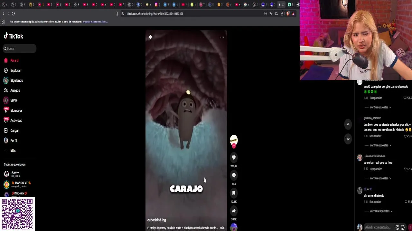This screenshot has height=231, width=412.
Task: Click the tiktok.com address bar URL
Action: click(155, 14)
